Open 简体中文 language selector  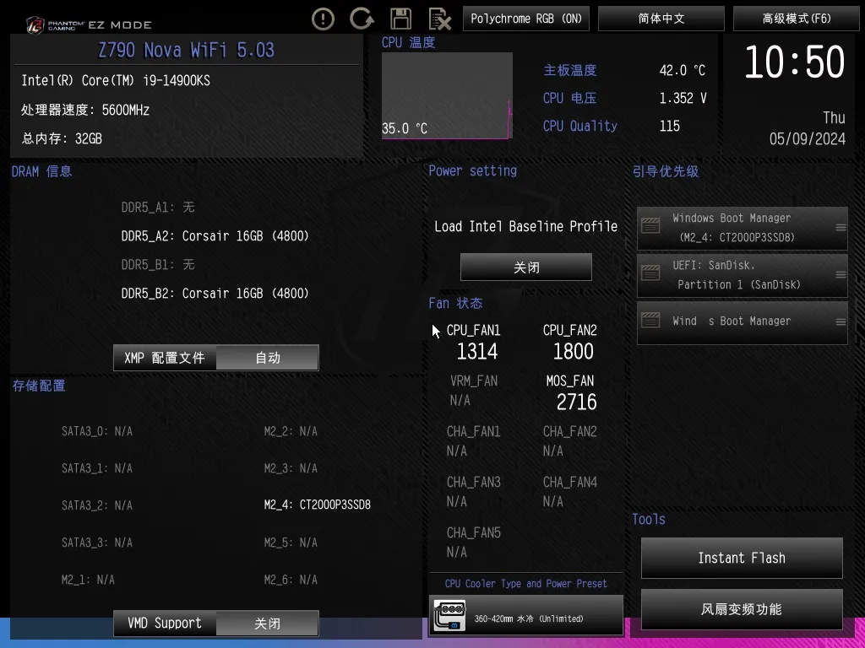coord(661,19)
